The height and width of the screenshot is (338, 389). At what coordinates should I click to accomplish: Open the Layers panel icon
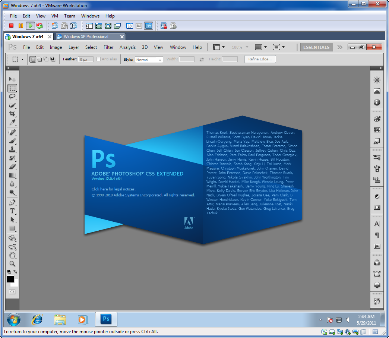click(x=377, y=285)
